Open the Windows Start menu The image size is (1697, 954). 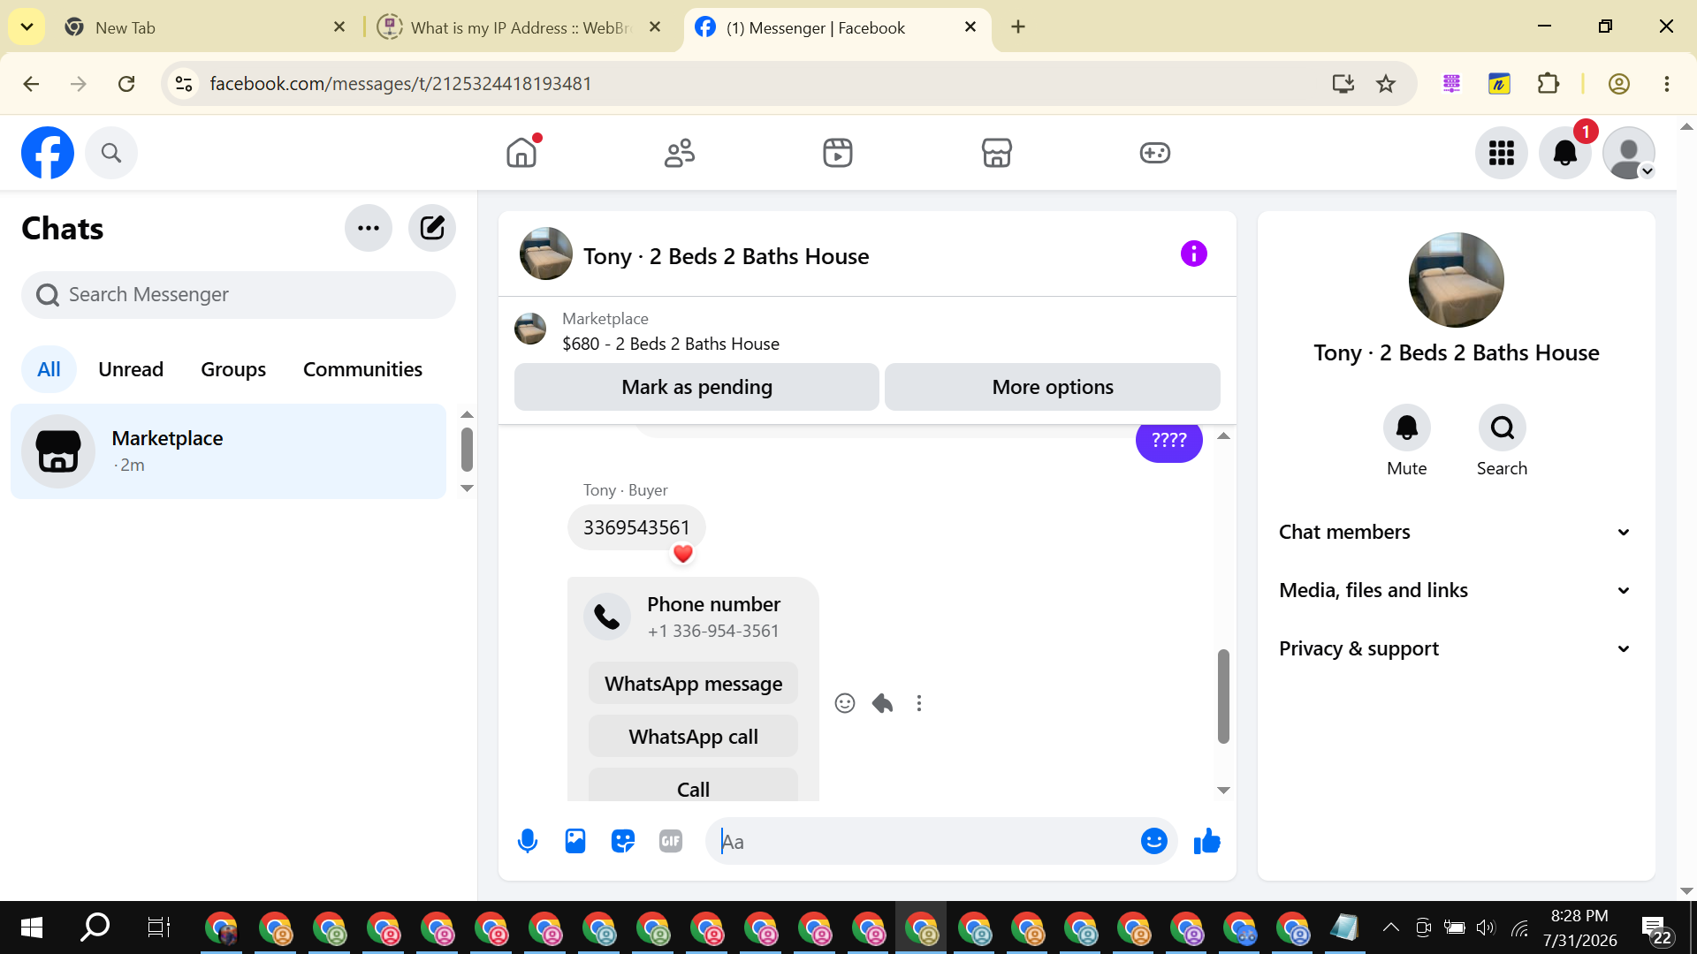(31, 927)
